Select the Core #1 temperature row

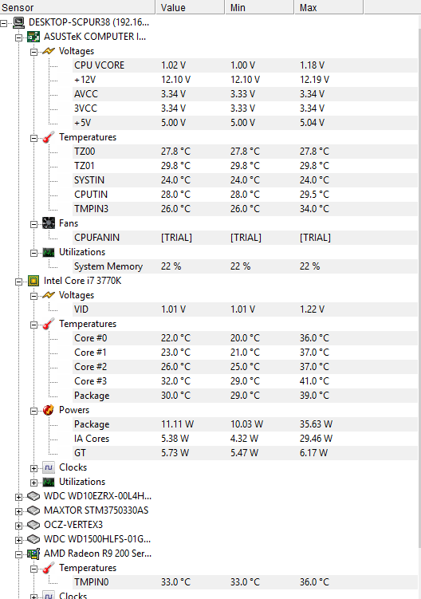pos(245,353)
